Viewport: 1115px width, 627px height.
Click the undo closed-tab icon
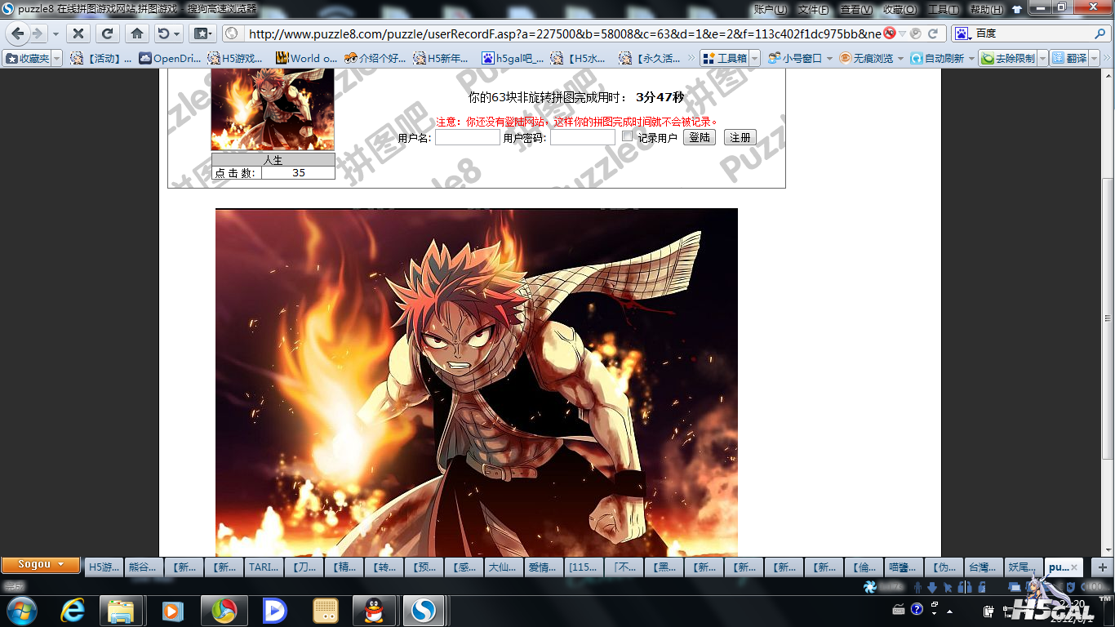coord(163,33)
